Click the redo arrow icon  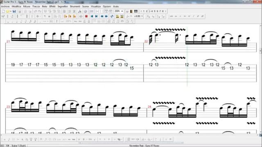pyautogui.click(x=40, y=11)
